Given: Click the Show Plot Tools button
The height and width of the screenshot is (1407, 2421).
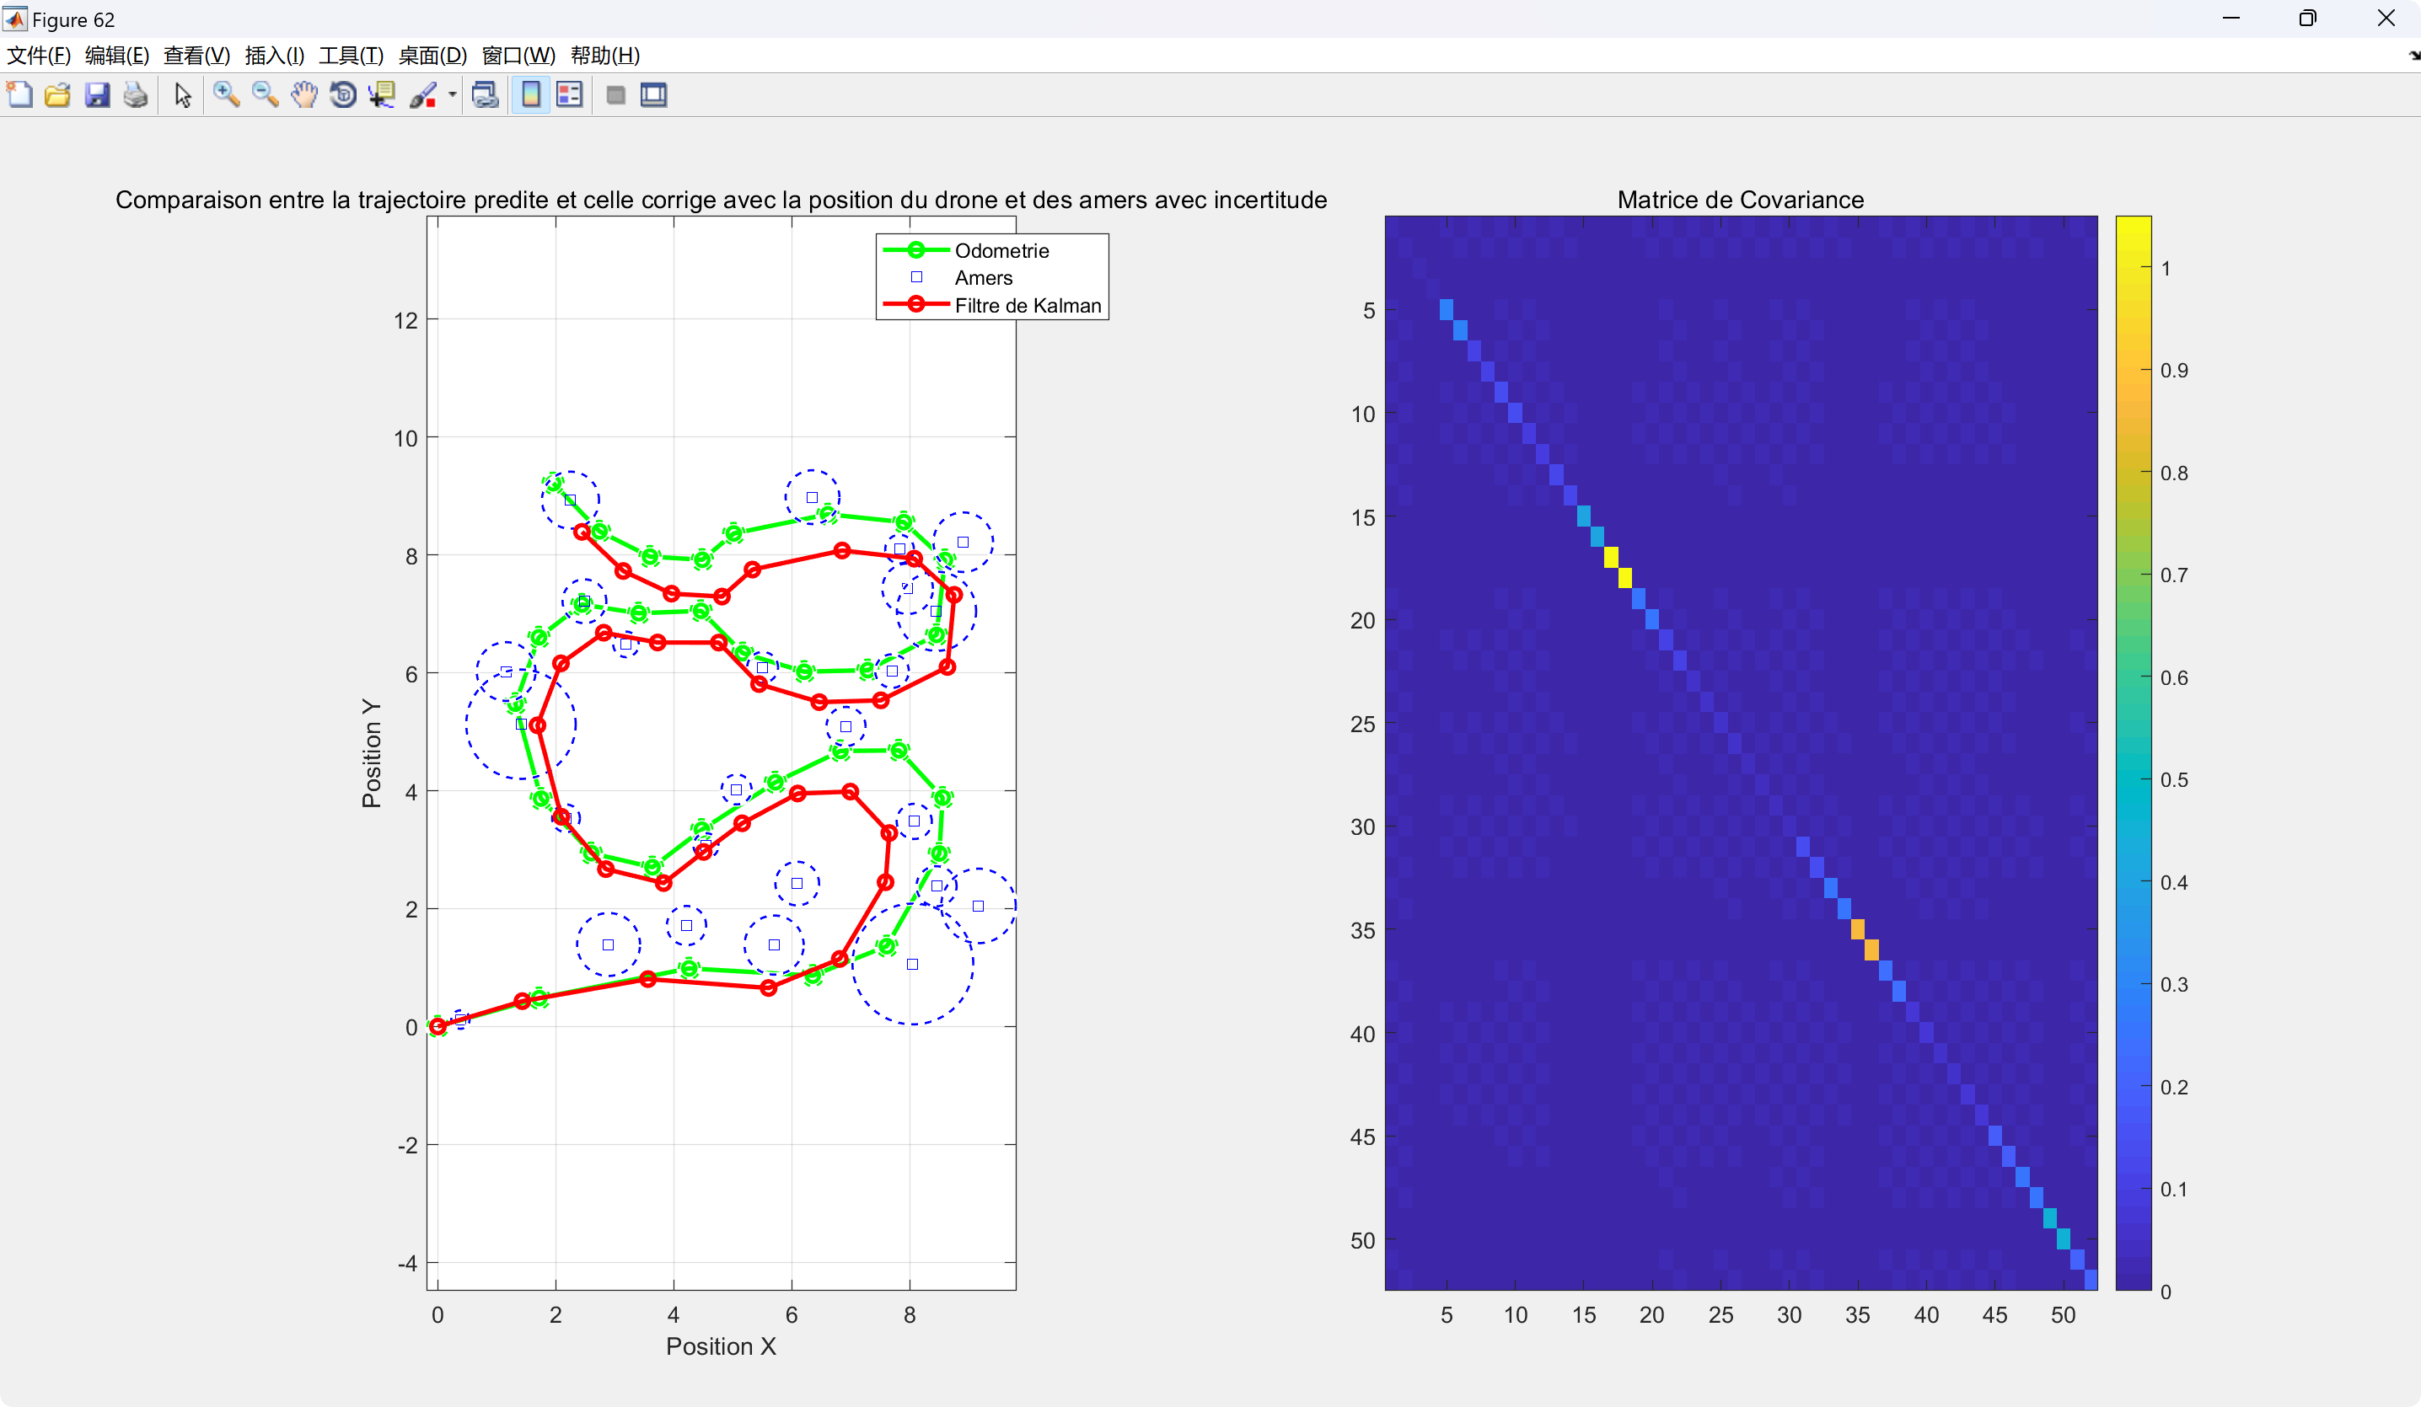Looking at the screenshot, I should pos(654,95).
